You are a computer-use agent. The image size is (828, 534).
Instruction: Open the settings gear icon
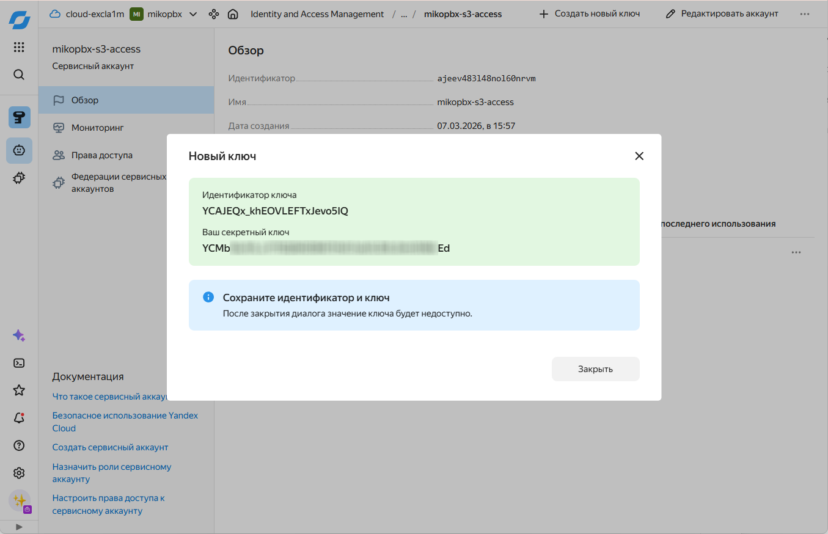coord(19,473)
